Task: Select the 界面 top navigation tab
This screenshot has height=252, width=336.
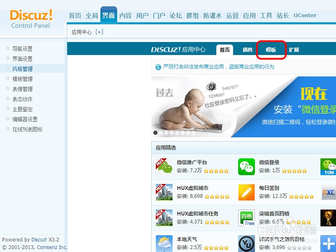Action: pyautogui.click(x=109, y=16)
